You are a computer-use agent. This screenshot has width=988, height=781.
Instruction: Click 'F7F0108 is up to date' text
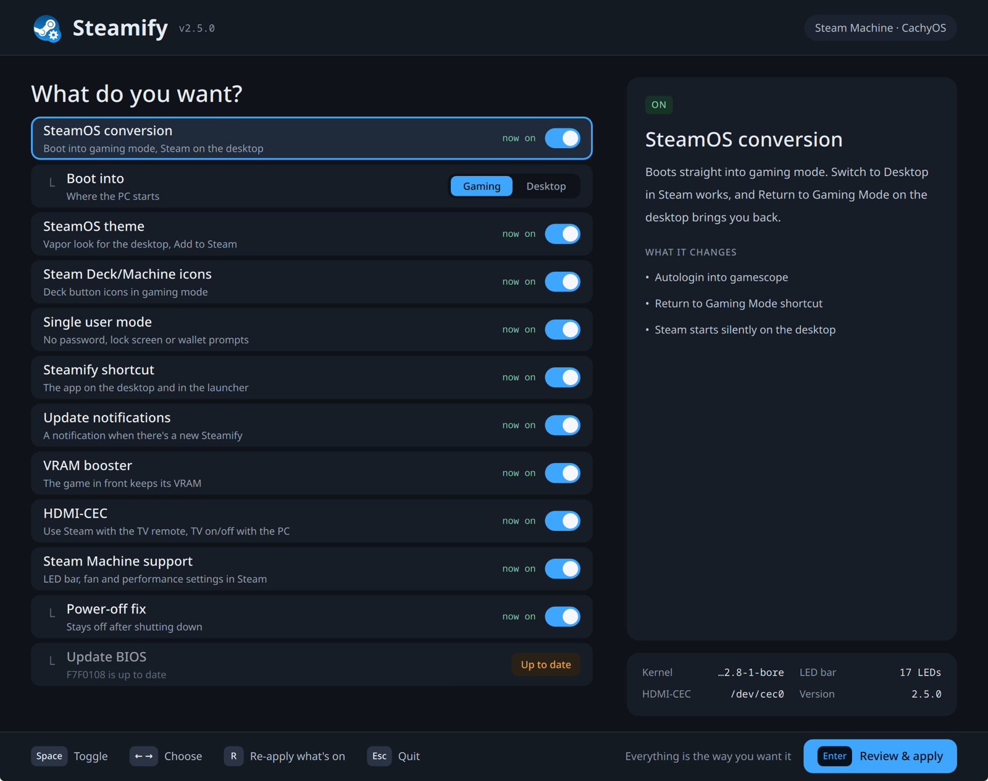click(116, 675)
